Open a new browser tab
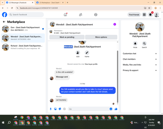 (x=67, y=3)
